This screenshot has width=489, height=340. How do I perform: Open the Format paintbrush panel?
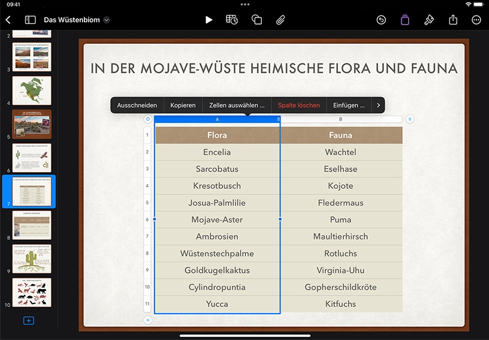pos(429,20)
